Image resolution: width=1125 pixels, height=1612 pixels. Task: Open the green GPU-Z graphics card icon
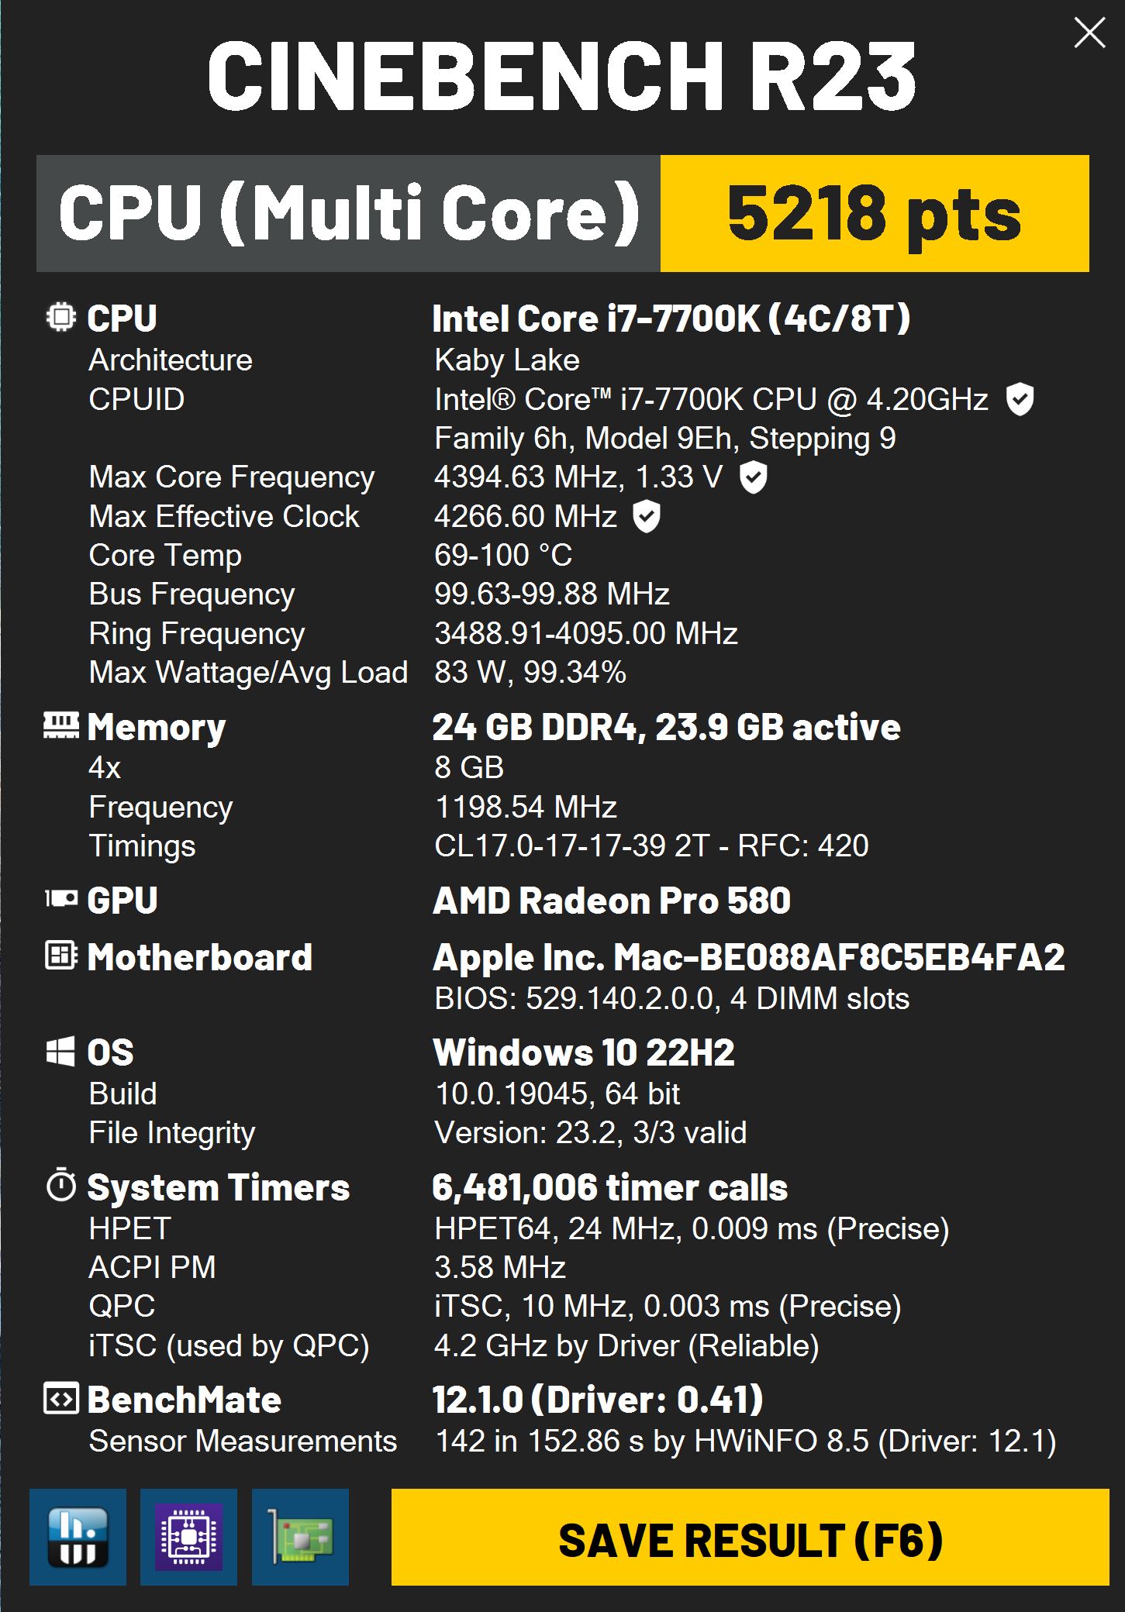[x=300, y=1537]
